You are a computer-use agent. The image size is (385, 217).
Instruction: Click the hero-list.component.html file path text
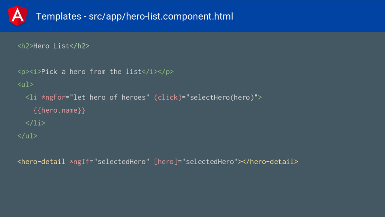pos(161,17)
